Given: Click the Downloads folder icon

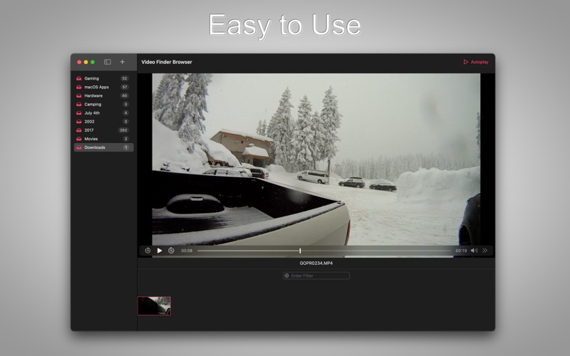Looking at the screenshot, I should click(x=79, y=147).
